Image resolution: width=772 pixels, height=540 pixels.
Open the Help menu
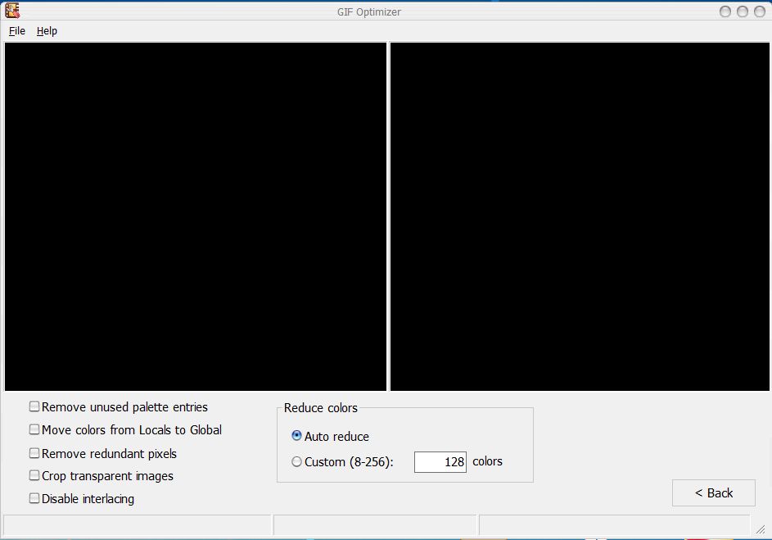[47, 30]
